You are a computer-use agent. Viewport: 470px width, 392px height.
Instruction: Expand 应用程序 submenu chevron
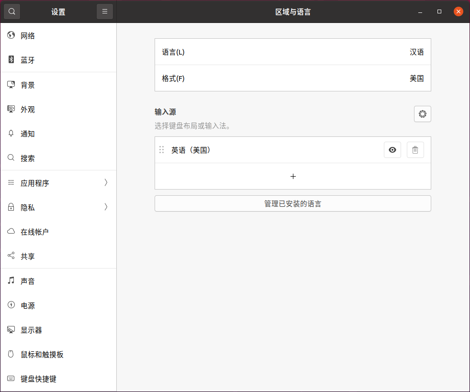[106, 182]
